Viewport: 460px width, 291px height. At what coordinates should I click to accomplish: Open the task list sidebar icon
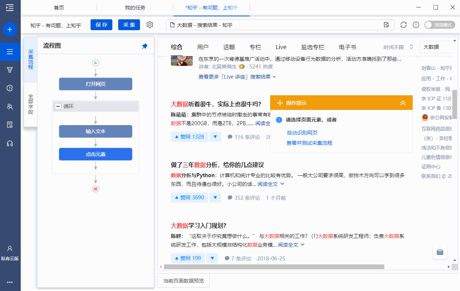click(x=10, y=52)
